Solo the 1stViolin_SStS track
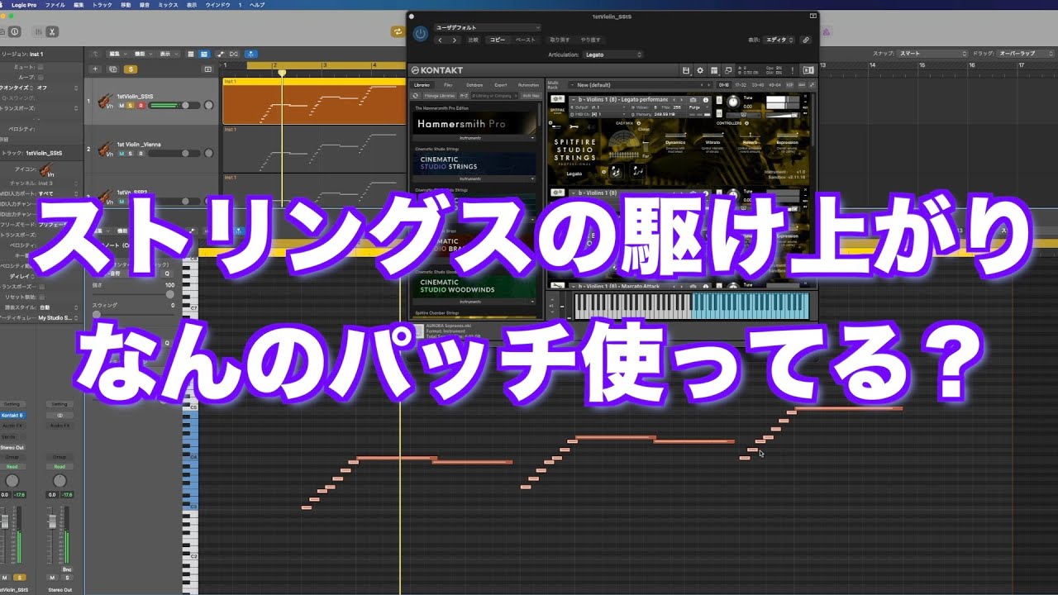 (x=131, y=106)
